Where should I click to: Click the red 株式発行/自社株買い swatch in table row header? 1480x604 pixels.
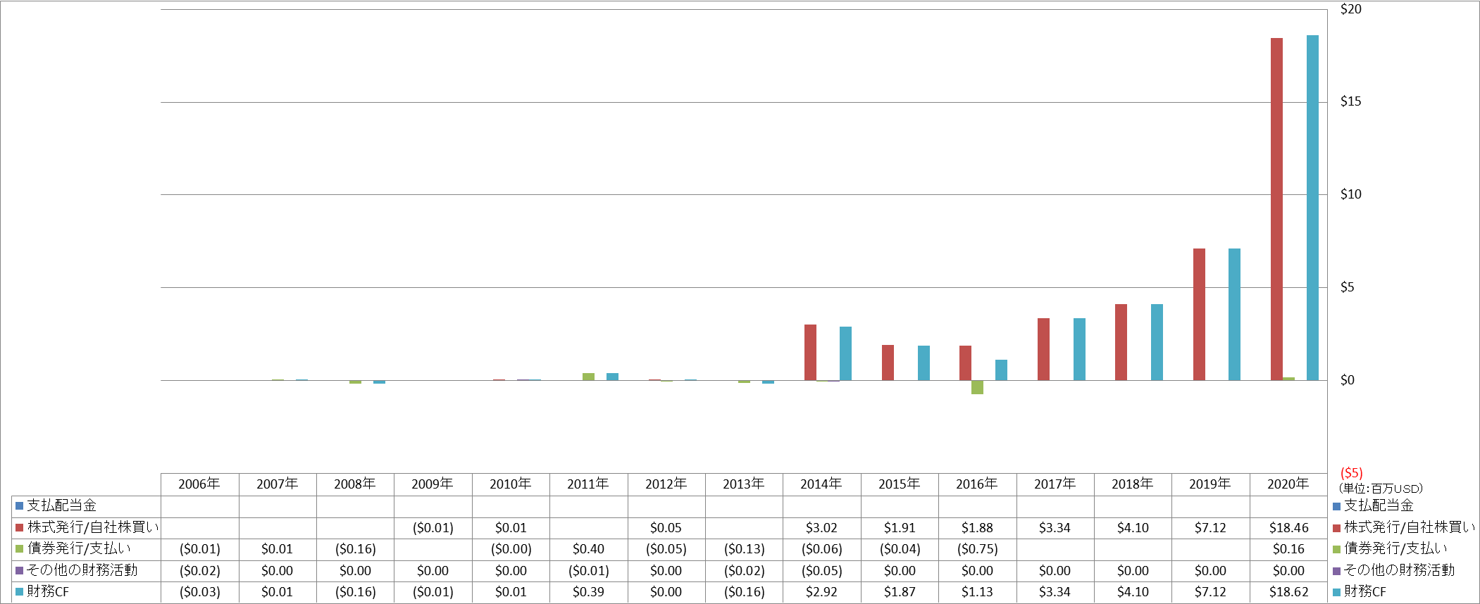(x=20, y=527)
